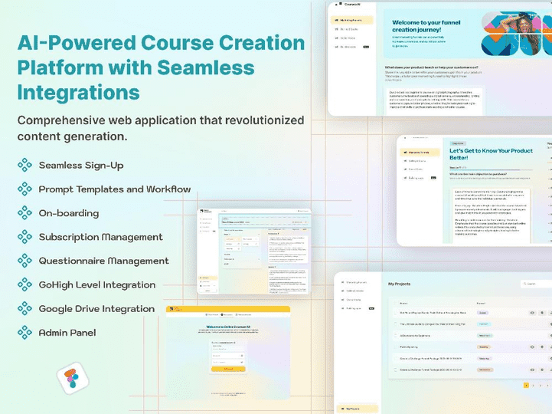552x414 pixels.
Task: Click the objections answer text box in middle mockup
Action: [491, 215]
